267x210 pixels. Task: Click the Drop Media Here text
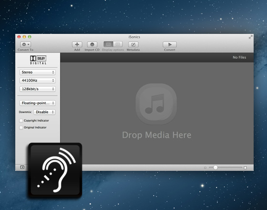(157, 135)
